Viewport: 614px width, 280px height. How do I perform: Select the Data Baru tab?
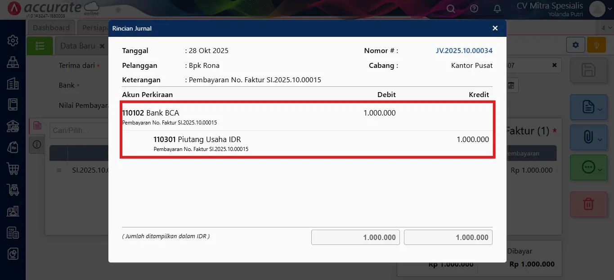(78, 46)
